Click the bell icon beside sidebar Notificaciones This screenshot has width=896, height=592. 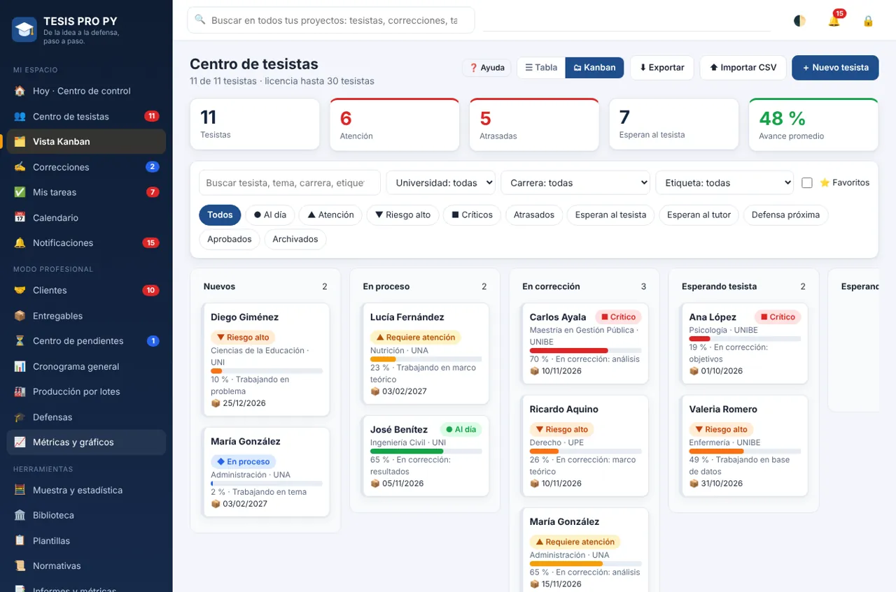20,243
